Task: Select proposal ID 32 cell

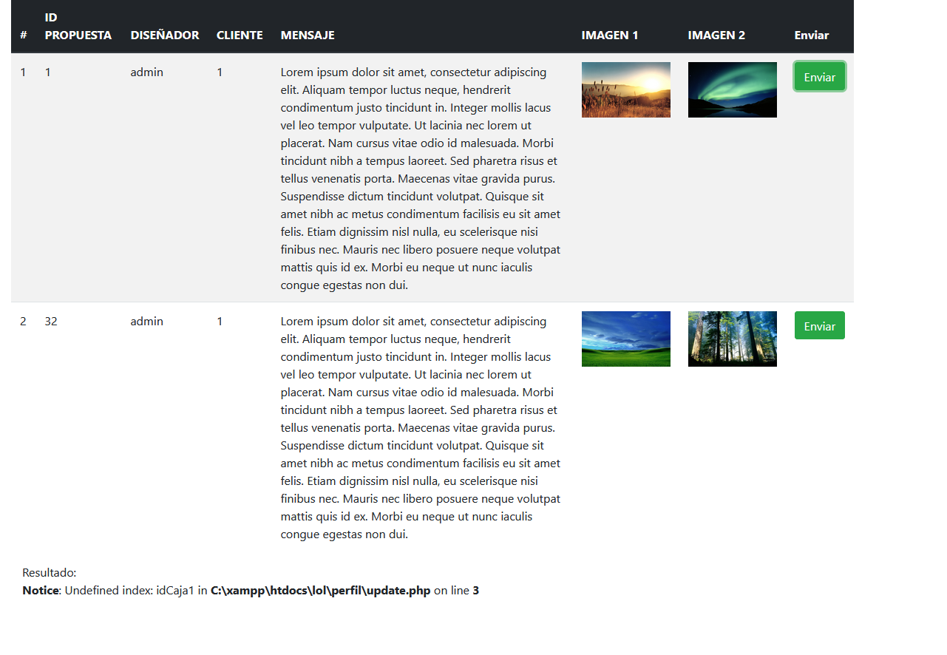Action: (x=51, y=322)
